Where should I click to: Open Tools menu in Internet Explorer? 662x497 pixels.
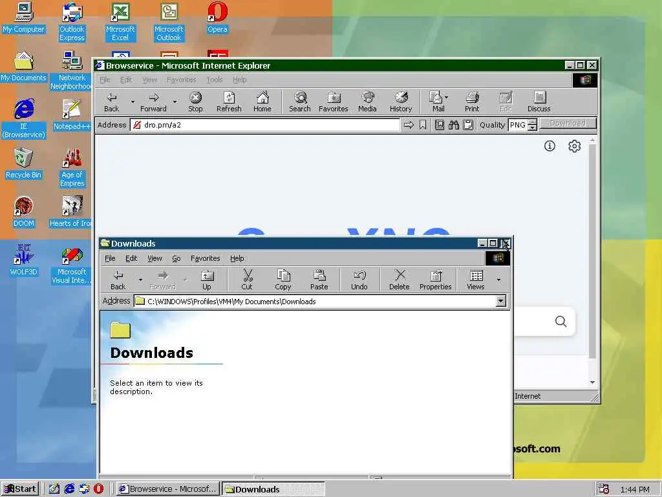(x=215, y=80)
